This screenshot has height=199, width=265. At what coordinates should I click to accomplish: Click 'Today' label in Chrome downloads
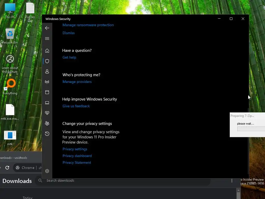point(27,198)
